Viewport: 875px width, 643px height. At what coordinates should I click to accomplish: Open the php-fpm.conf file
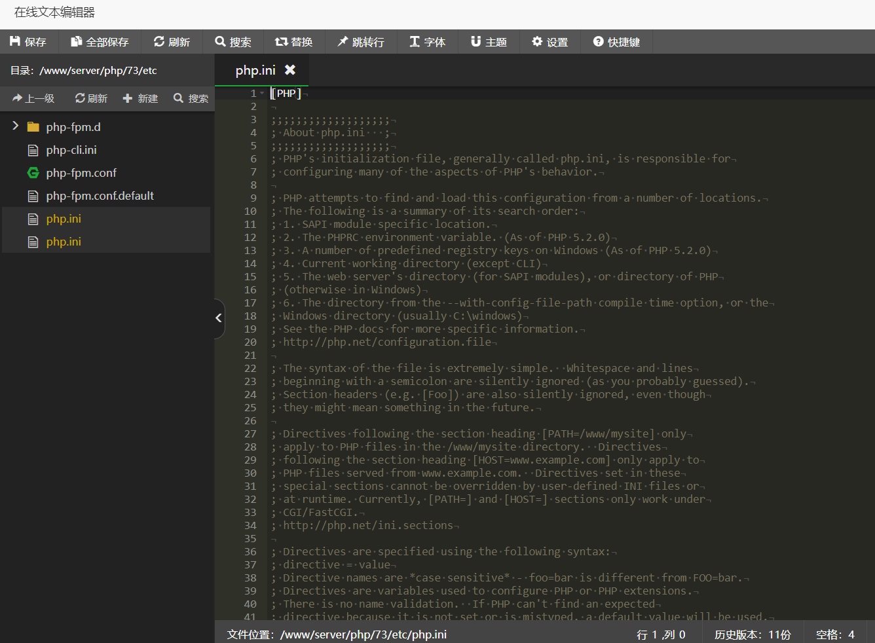click(x=81, y=173)
